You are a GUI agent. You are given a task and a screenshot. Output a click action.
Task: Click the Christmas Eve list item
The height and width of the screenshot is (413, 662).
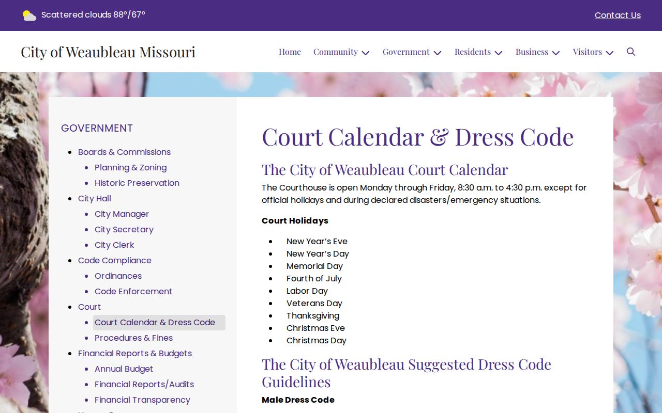315,328
